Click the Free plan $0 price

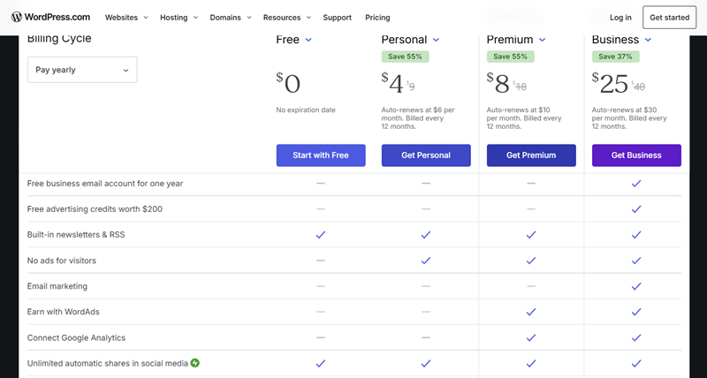tap(288, 83)
